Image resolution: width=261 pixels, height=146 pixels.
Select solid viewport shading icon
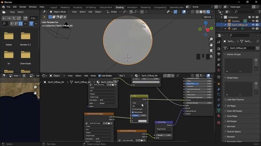tap(201, 12)
